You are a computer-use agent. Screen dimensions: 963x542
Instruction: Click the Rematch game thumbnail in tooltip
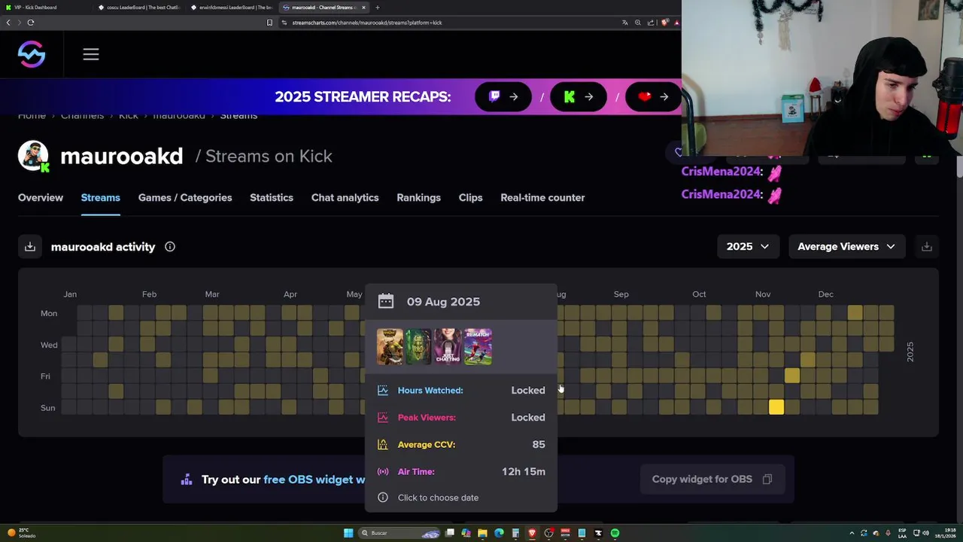coord(478,347)
